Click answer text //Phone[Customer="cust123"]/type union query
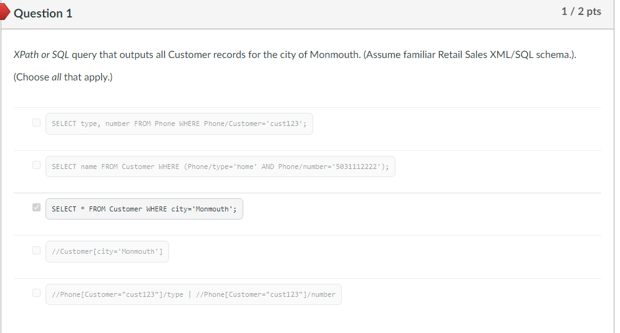Image resolution: width=620 pixels, height=333 pixels. coord(193,294)
